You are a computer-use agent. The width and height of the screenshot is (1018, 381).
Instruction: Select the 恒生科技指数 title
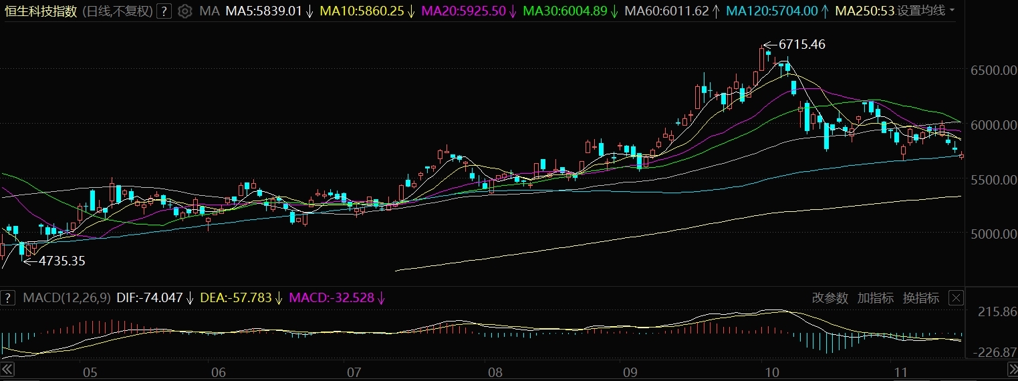[41, 11]
